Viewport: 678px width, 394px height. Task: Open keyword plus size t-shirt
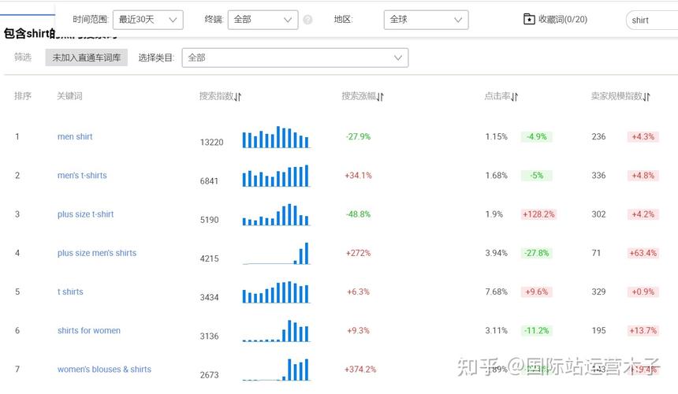coord(86,214)
